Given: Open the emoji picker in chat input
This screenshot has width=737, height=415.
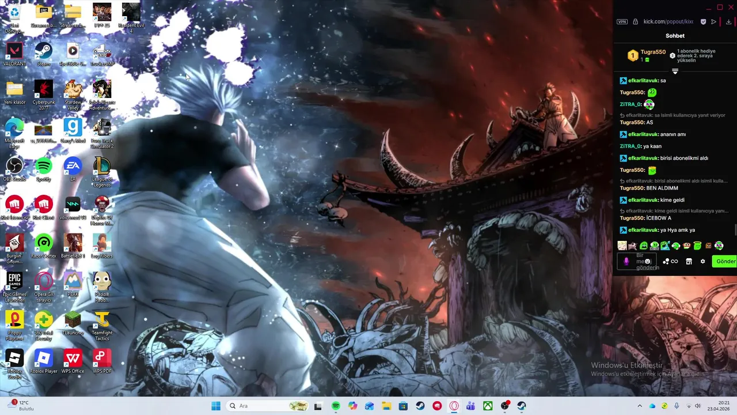Looking at the screenshot, I should [x=648, y=262].
